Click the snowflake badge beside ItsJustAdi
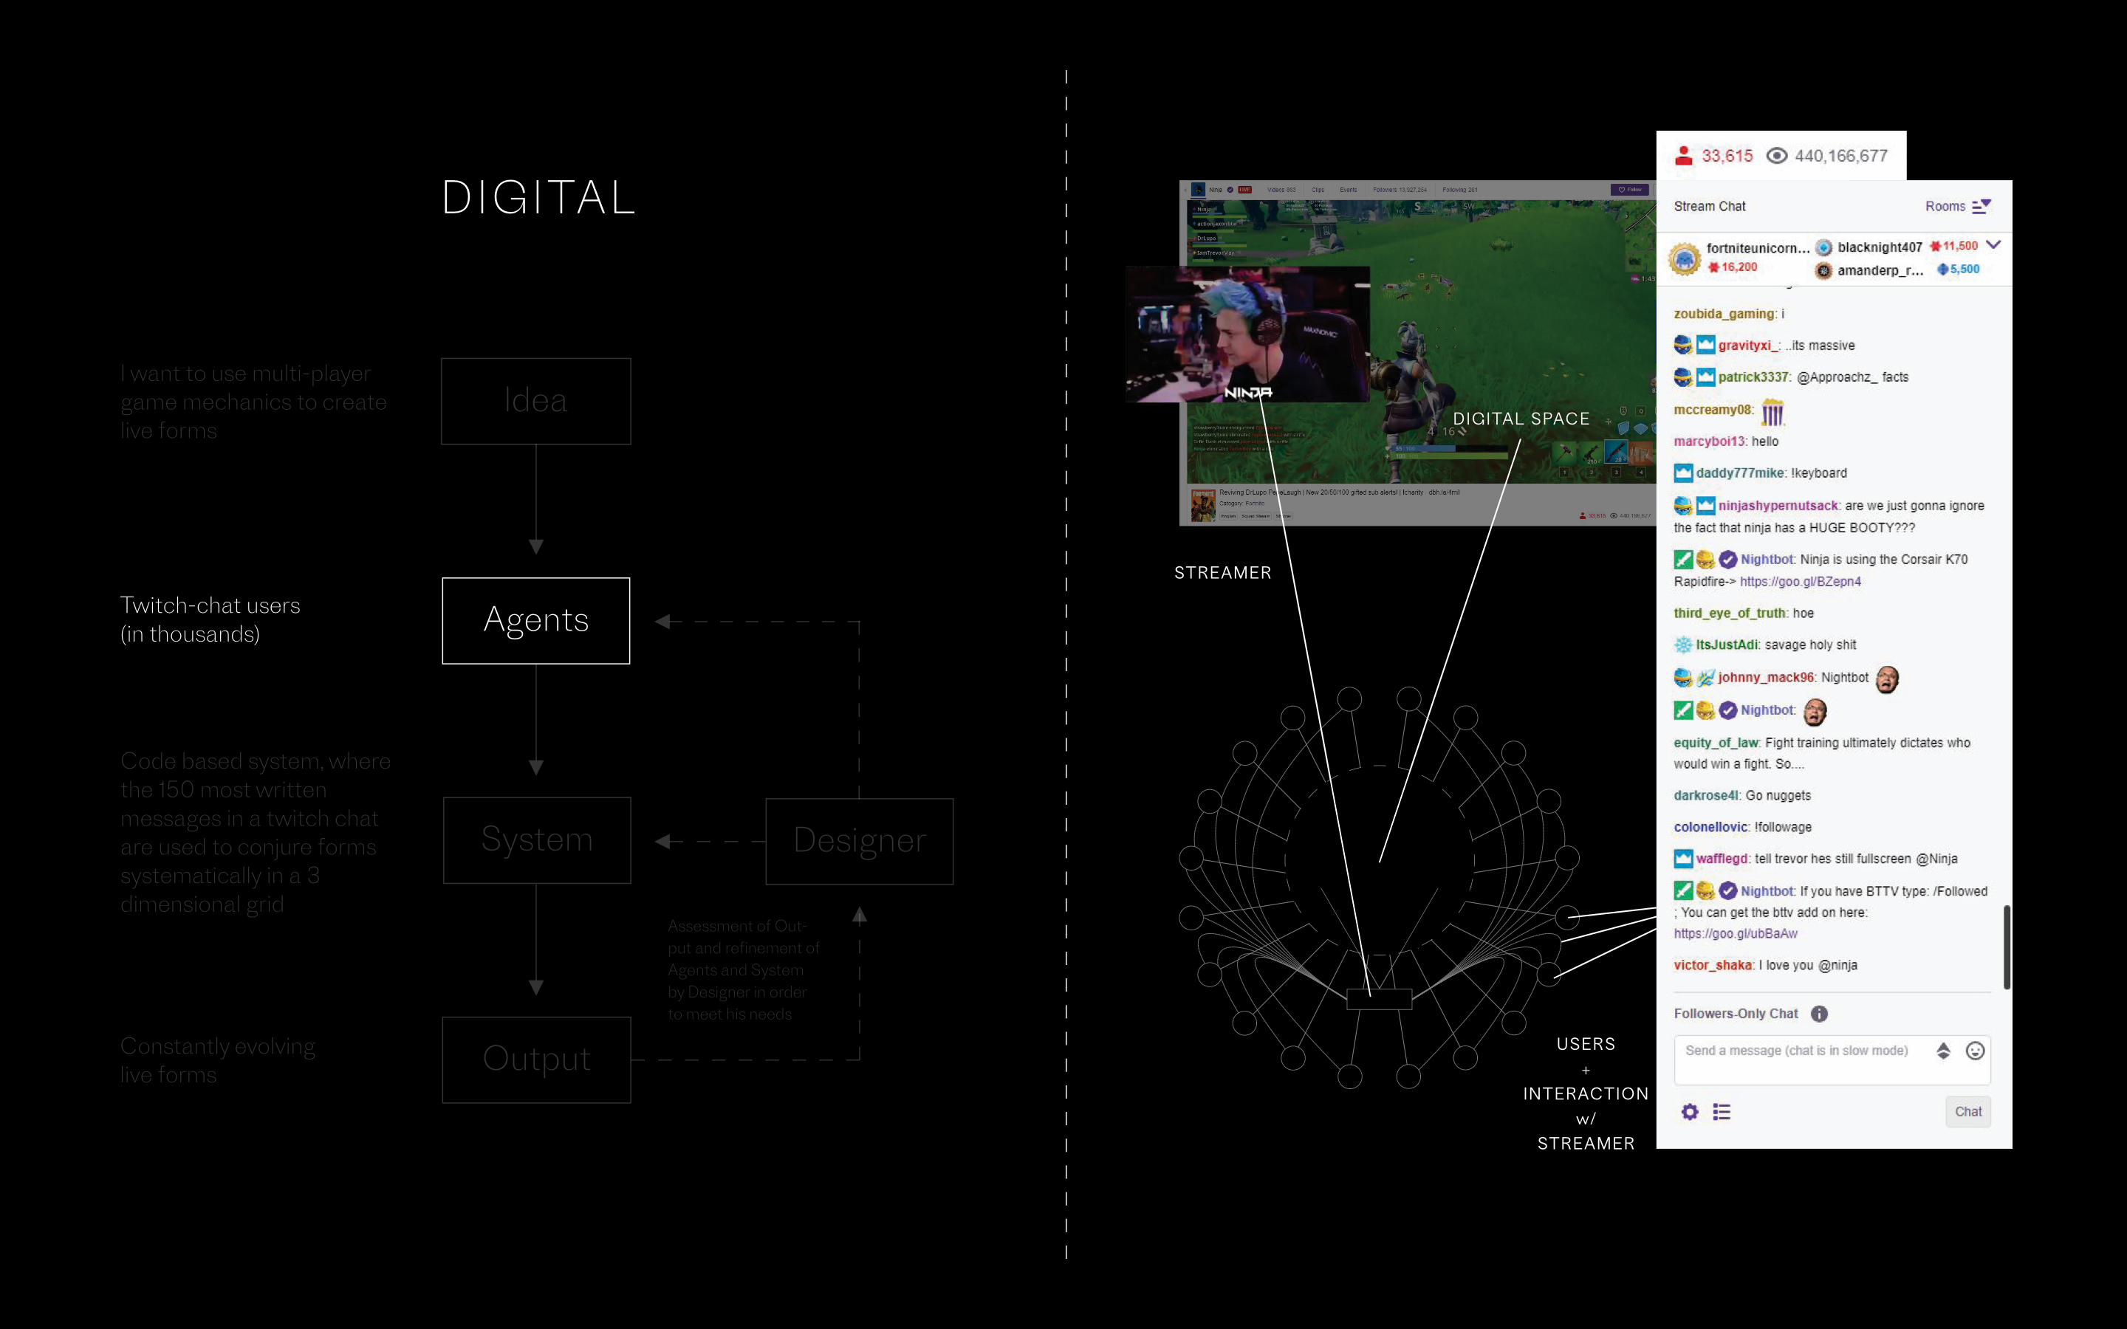Screen dimensions: 2127x1329 click(1683, 645)
